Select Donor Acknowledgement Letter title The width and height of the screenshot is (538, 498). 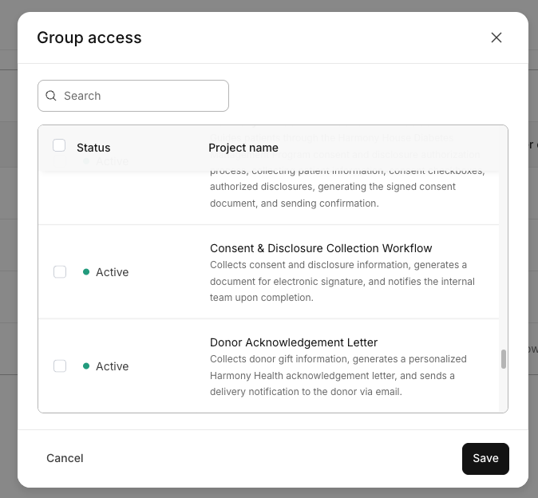click(294, 342)
